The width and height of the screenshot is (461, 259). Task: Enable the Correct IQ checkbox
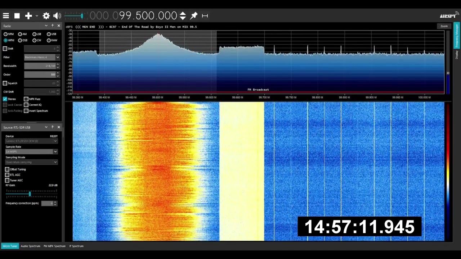pyautogui.click(x=26, y=105)
